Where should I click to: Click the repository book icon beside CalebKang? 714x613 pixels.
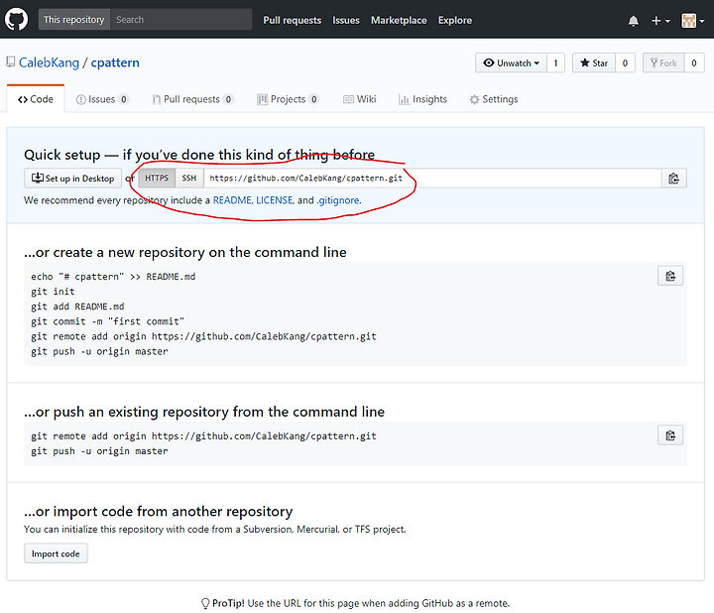click(x=11, y=61)
